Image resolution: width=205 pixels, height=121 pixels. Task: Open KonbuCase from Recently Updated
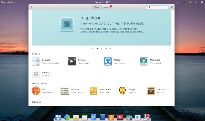click(x=94, y=91)
